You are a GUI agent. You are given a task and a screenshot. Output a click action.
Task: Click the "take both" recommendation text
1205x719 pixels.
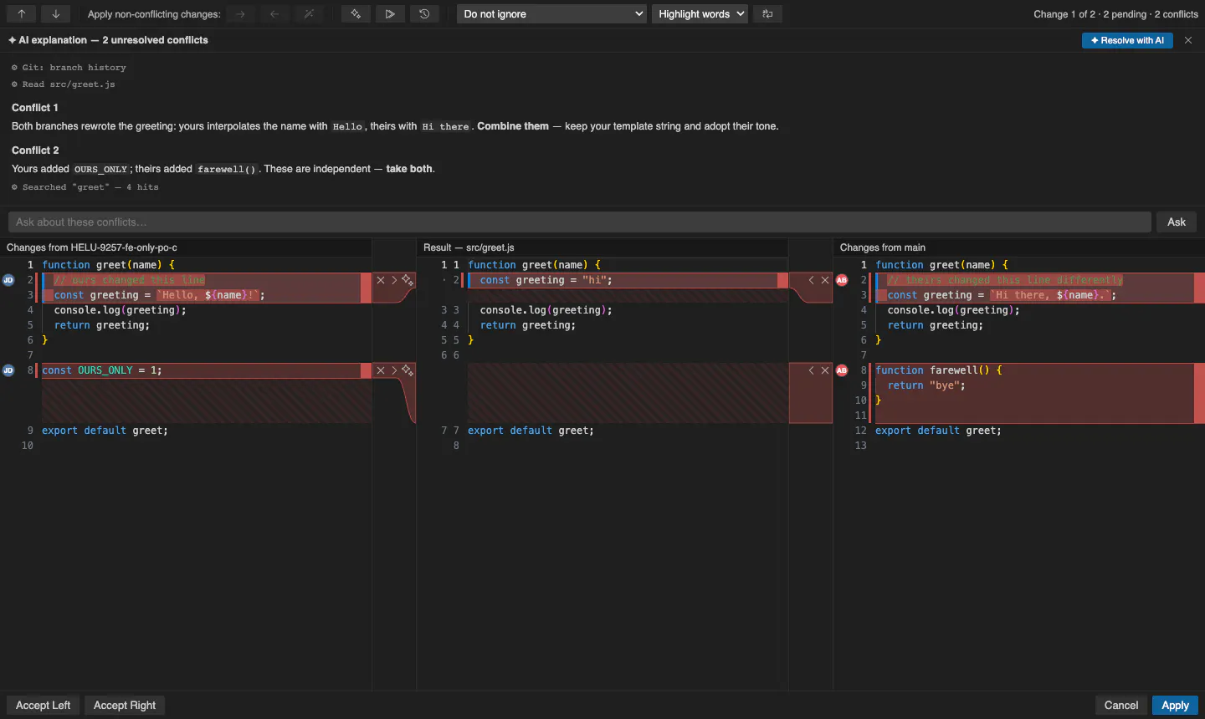click(x=409, y=169)
